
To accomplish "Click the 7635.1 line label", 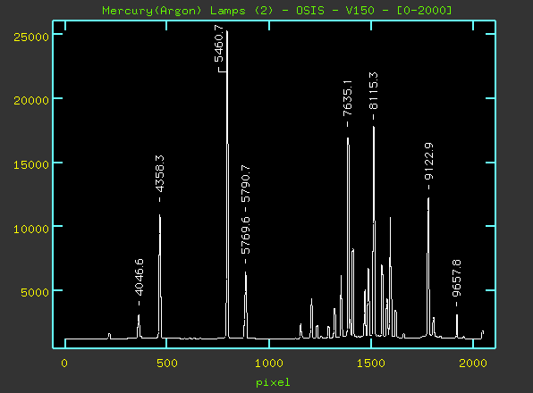I will (x=347, y=98).
